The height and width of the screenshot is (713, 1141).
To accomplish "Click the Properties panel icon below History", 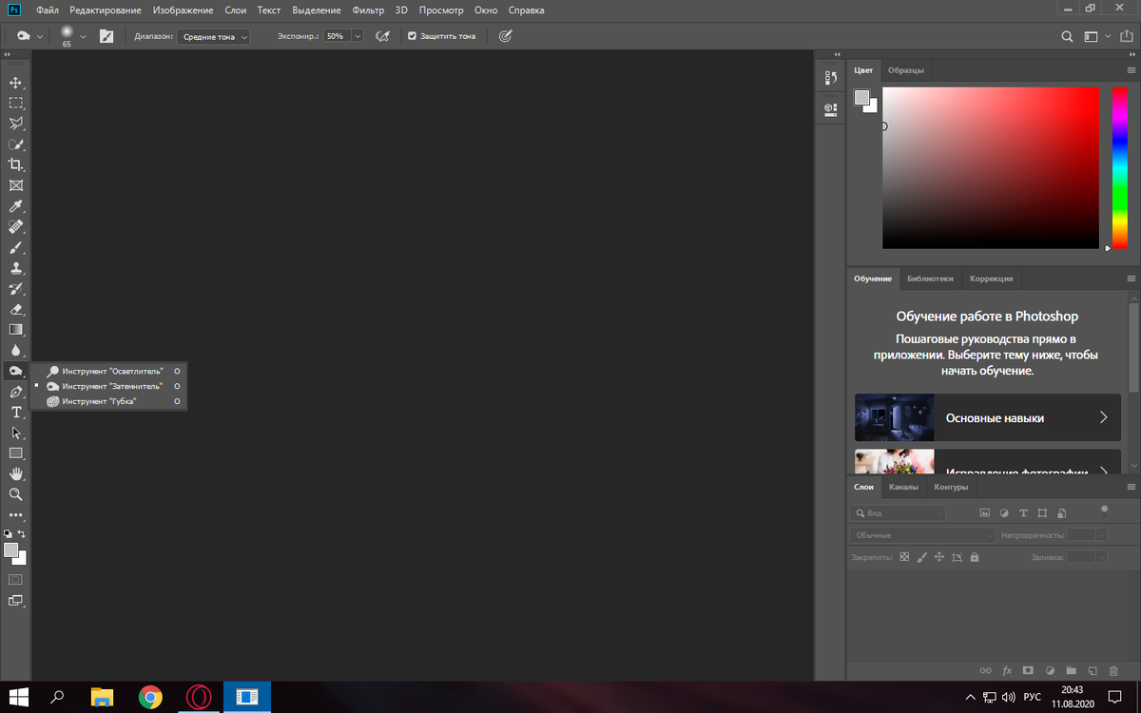I will (x=830, y=109).
